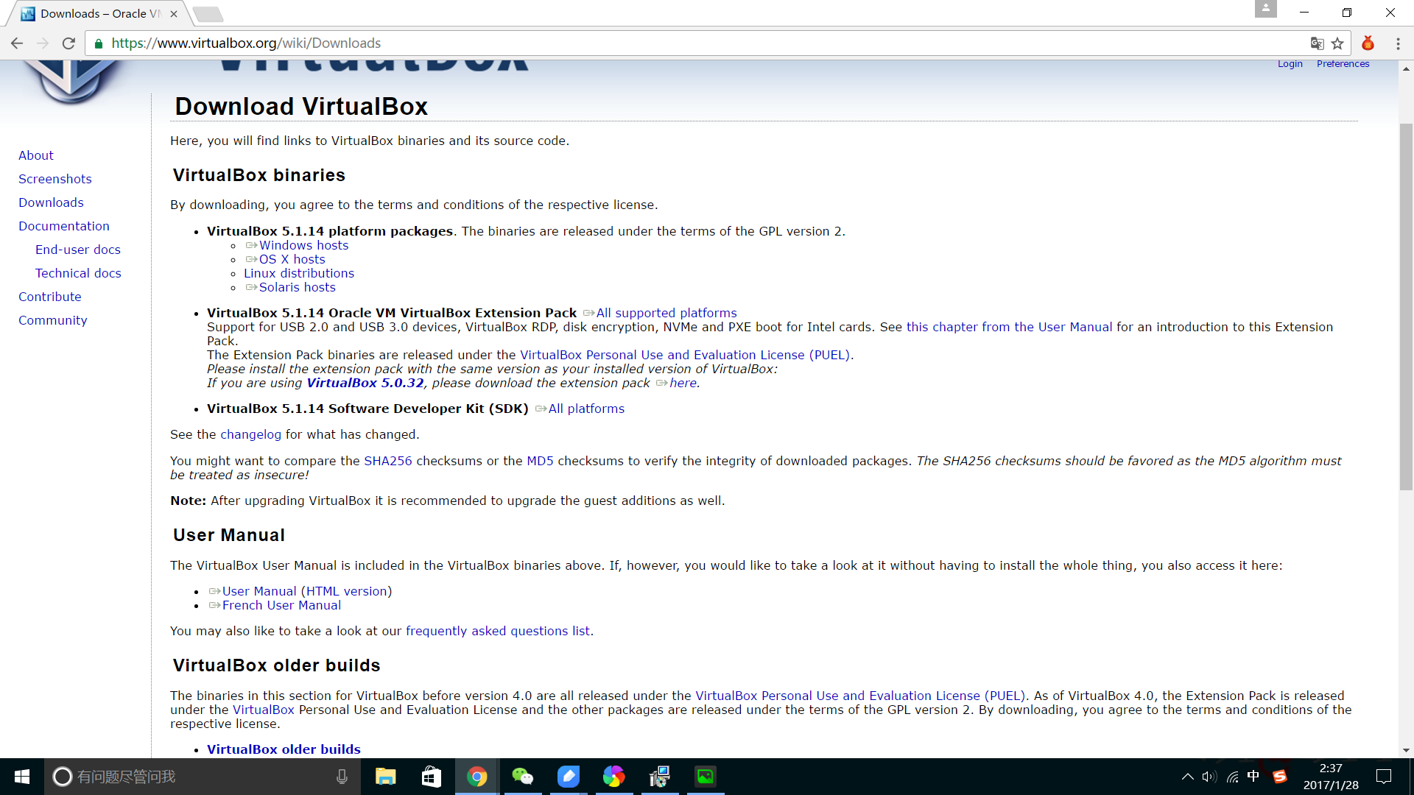Image resolution: width=1414 pixels, height=795 pixels.
Task: Open the VirtualBox Personal Use and Evaluation License (PUEL) link in Extension Pack section
Action: (685, 355)
